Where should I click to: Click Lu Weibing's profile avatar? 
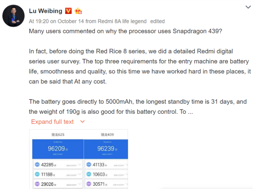(x=14, y=16)
